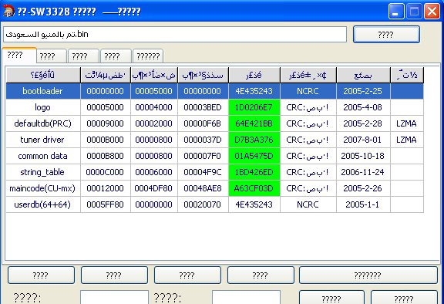
Task: Click the value 00003BED in logo row
Action: pyautogui.click(x=203, y=107)
